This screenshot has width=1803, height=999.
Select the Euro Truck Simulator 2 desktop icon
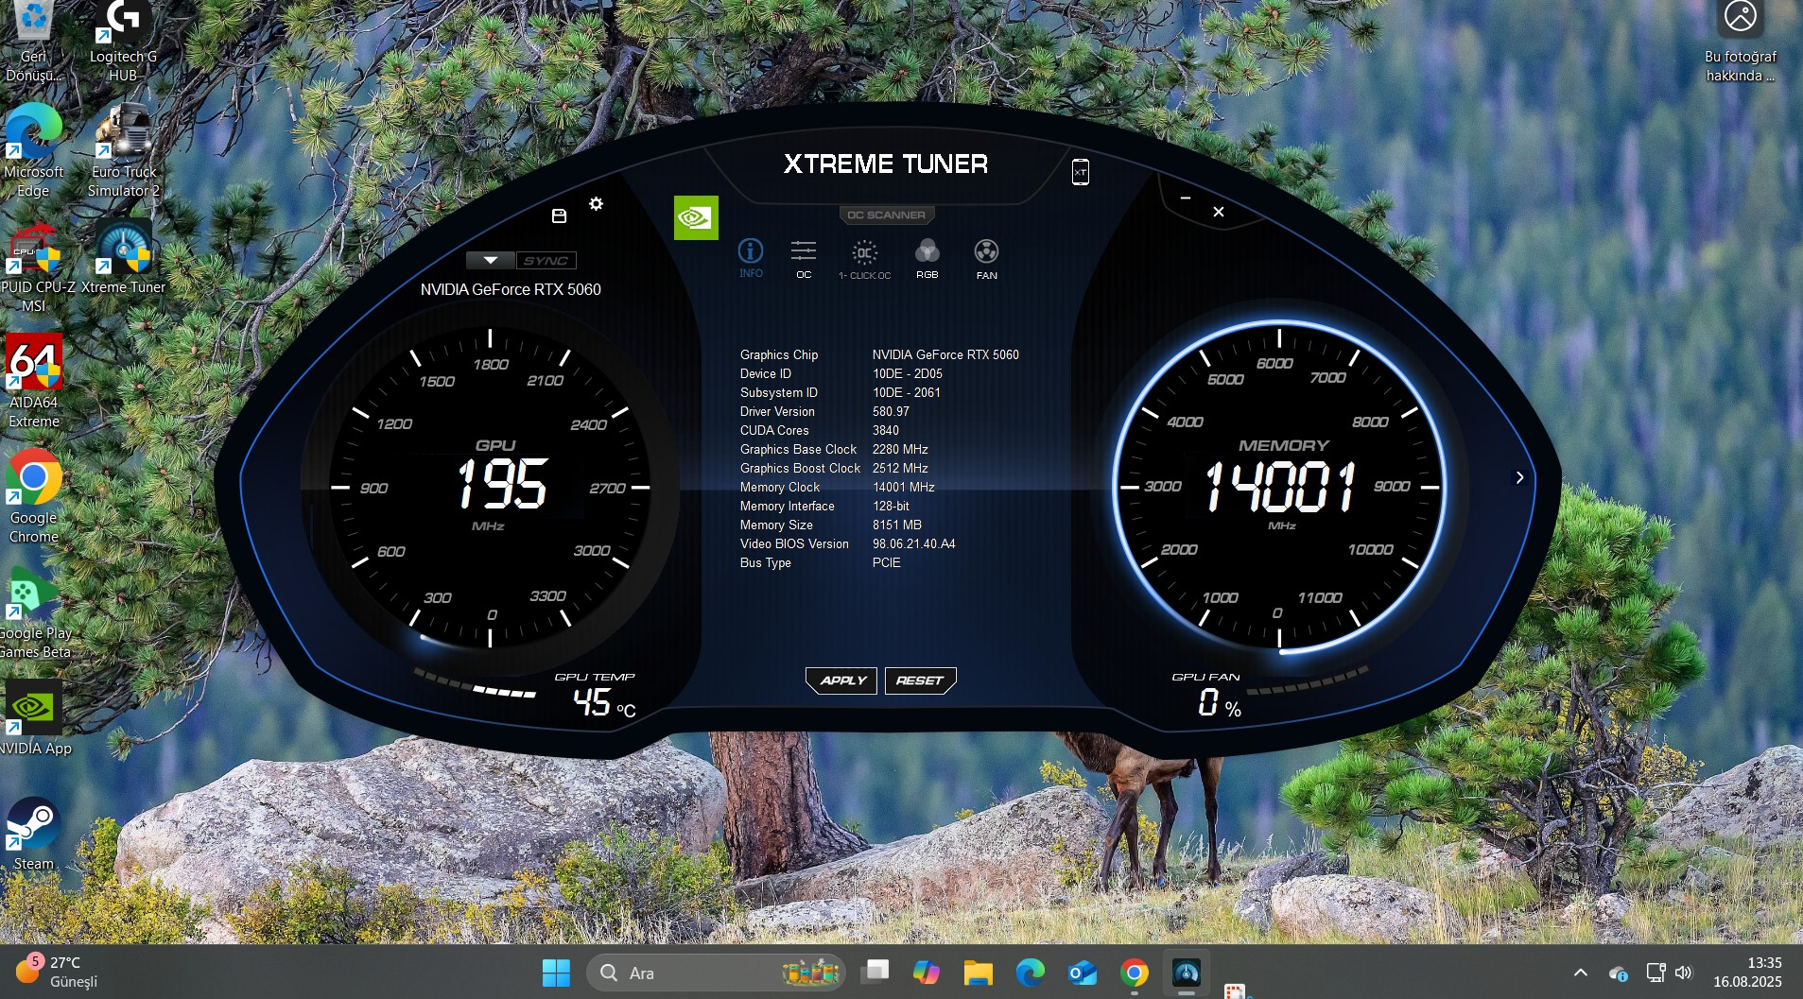tap(124, 151)
